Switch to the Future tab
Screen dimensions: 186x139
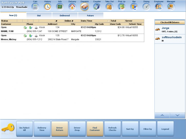pos(90,16)
